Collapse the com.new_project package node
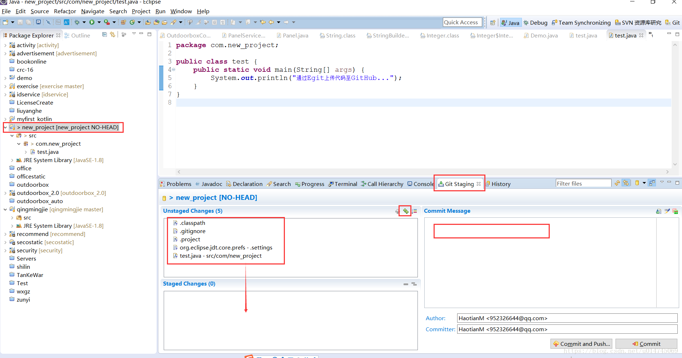The image size is (682, 358). [x=19, y=144]
